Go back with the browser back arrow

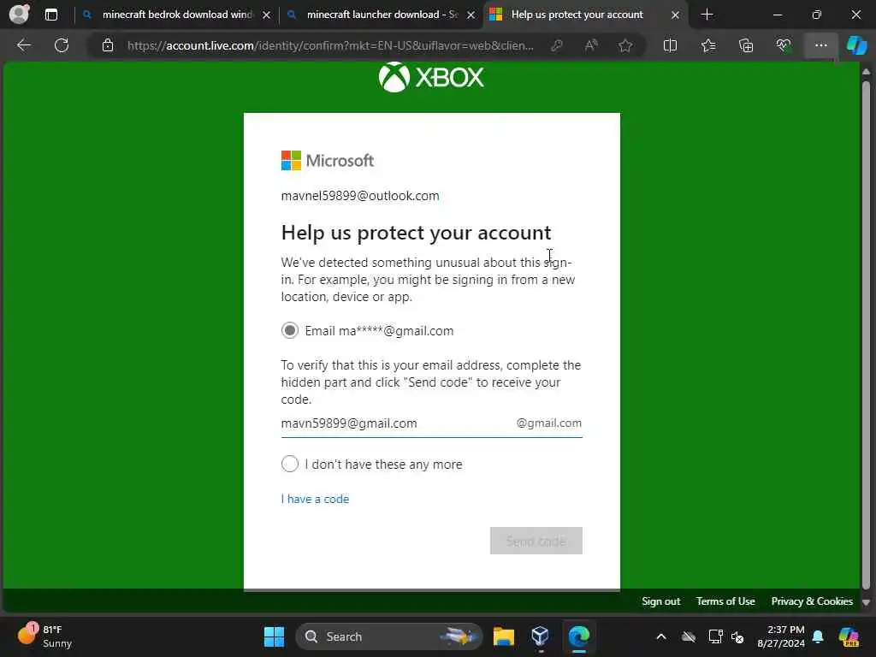point(24,45)
